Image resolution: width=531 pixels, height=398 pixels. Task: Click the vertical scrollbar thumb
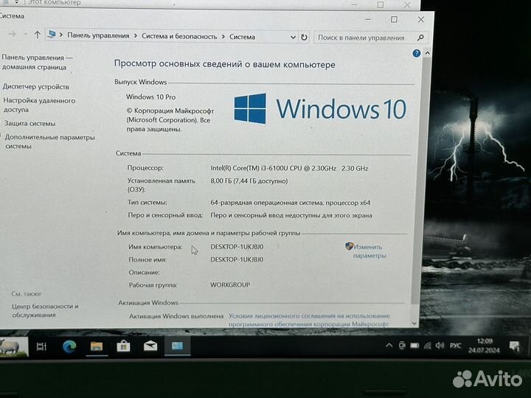click(x=421, y=181)
